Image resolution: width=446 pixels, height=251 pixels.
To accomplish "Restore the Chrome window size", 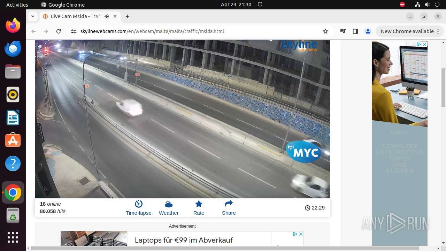I will (424, 16).
